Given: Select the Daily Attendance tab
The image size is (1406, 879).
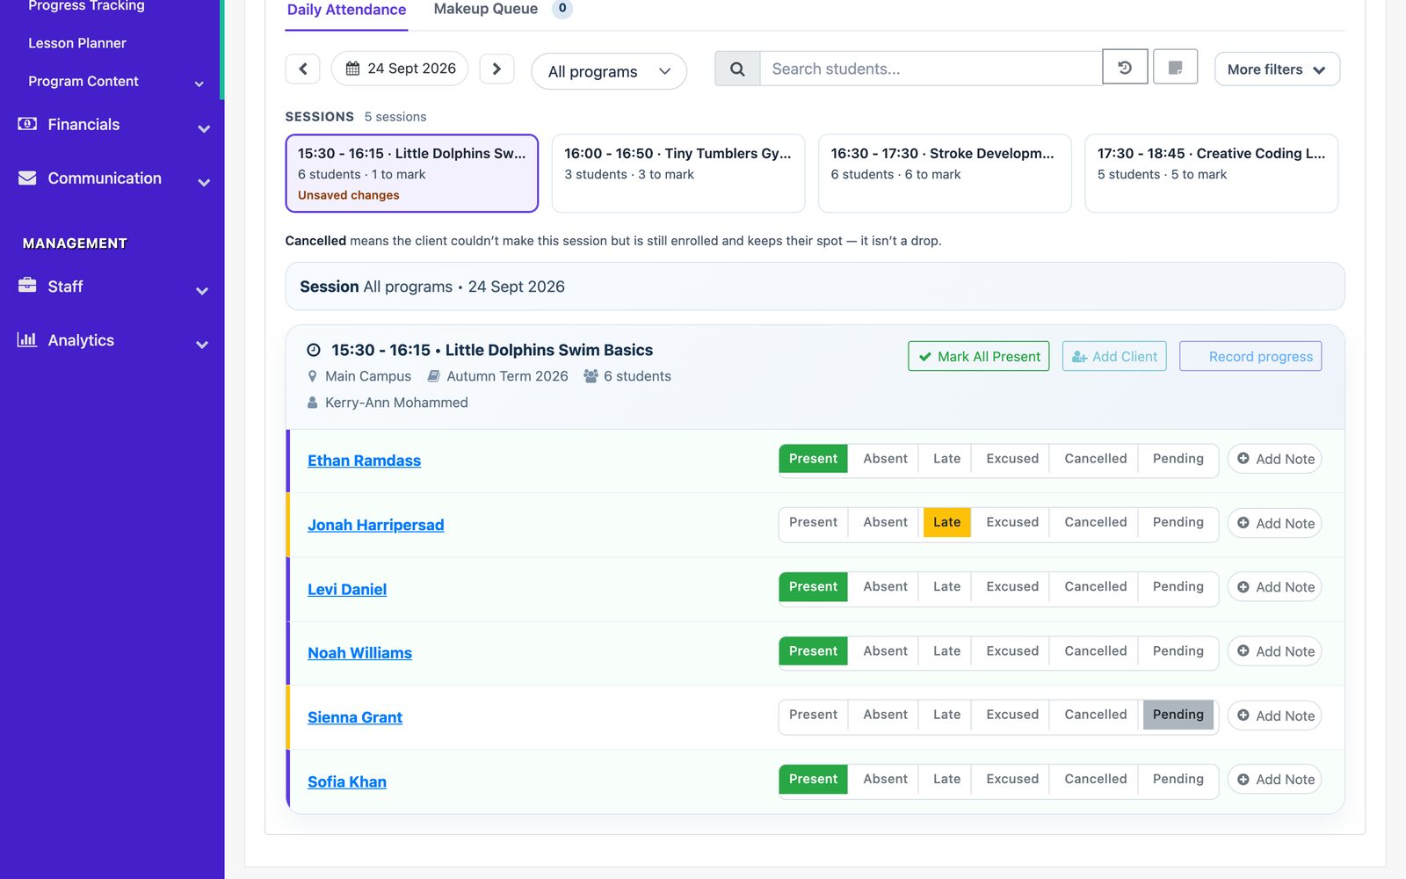Looking at the screenshot, I should [346, 10].
